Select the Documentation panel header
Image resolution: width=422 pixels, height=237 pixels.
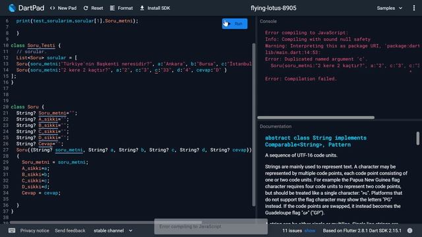(276, 126)
